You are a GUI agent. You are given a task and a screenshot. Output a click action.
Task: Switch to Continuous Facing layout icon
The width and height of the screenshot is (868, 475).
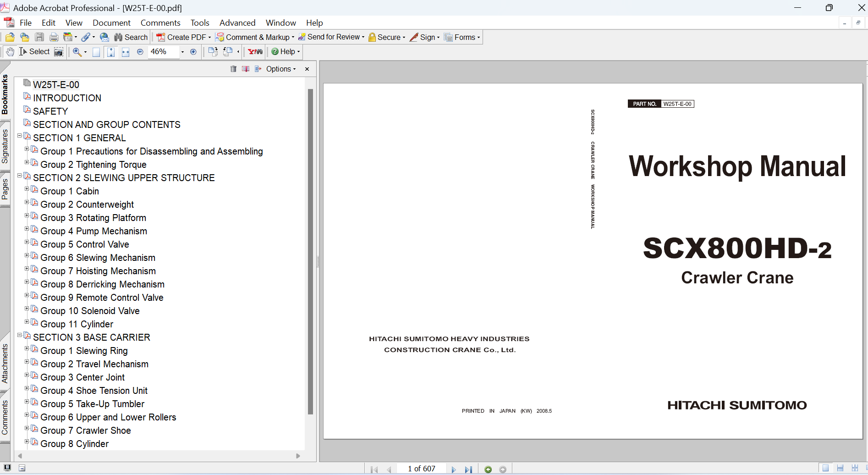855,468
